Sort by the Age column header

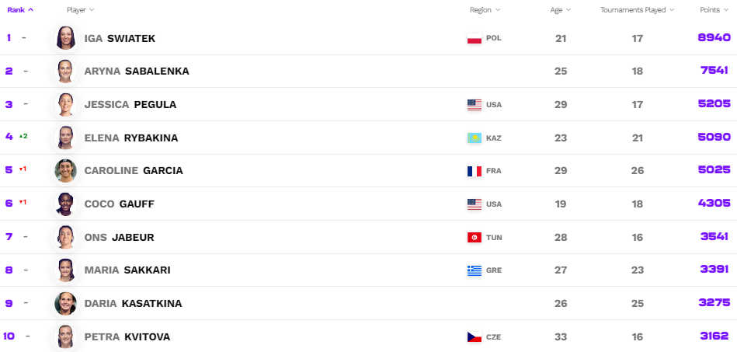tap(561, 10)
